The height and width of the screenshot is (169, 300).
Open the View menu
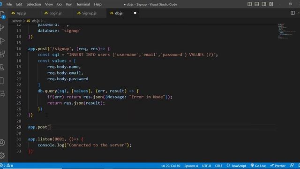click(49, 4)
